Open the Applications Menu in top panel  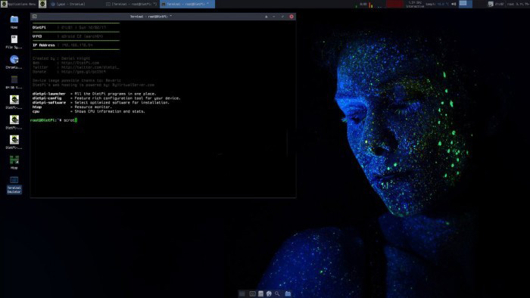pos(19,4)
